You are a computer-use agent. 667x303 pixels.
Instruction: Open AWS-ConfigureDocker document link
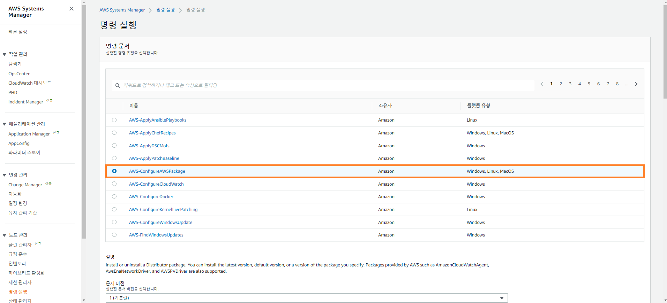(x=151, y=197)
